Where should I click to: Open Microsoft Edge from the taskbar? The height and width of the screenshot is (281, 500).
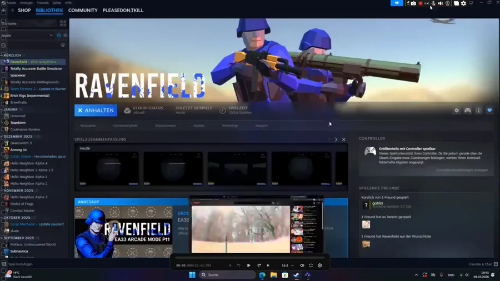pyautogui.click(x=262, y=275)
